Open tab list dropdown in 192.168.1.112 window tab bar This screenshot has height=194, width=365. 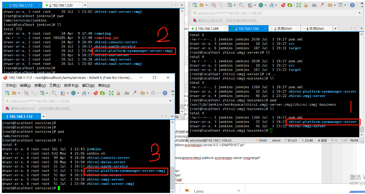click(x=171, y=116)
